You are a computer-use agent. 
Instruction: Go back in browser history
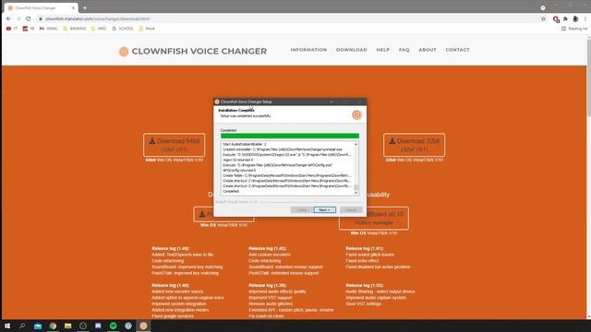coord(8,18)
